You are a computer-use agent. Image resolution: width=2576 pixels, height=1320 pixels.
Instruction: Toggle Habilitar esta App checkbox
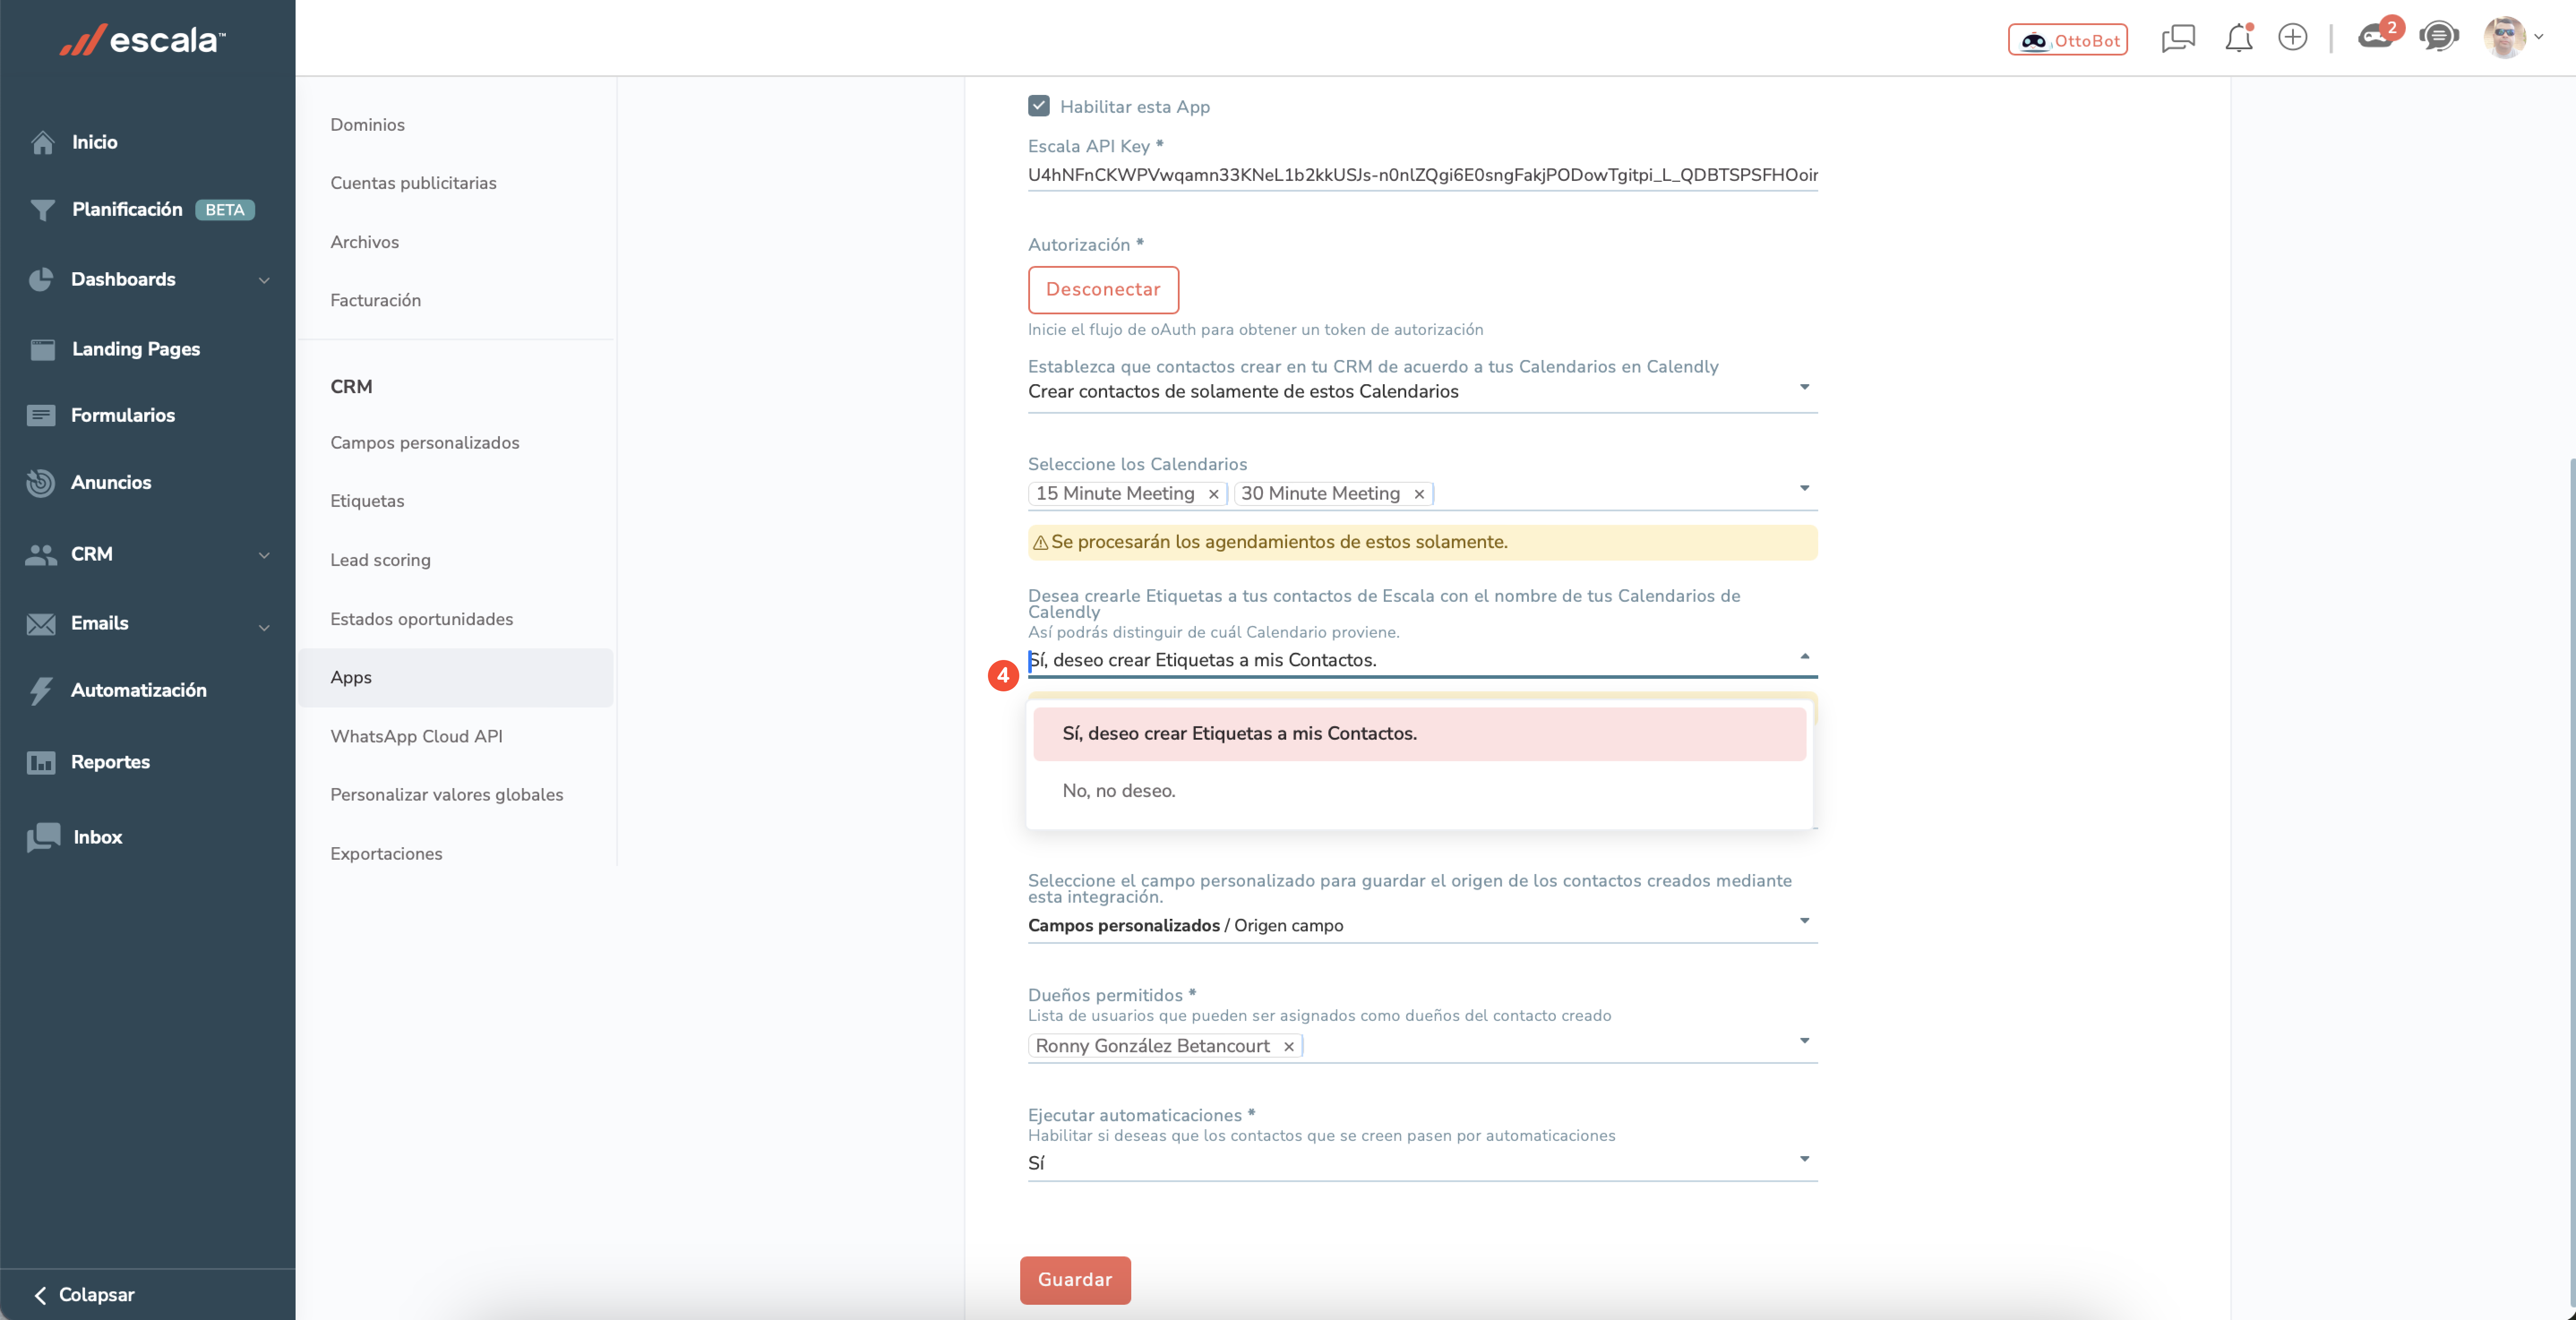coord(1038,106)
